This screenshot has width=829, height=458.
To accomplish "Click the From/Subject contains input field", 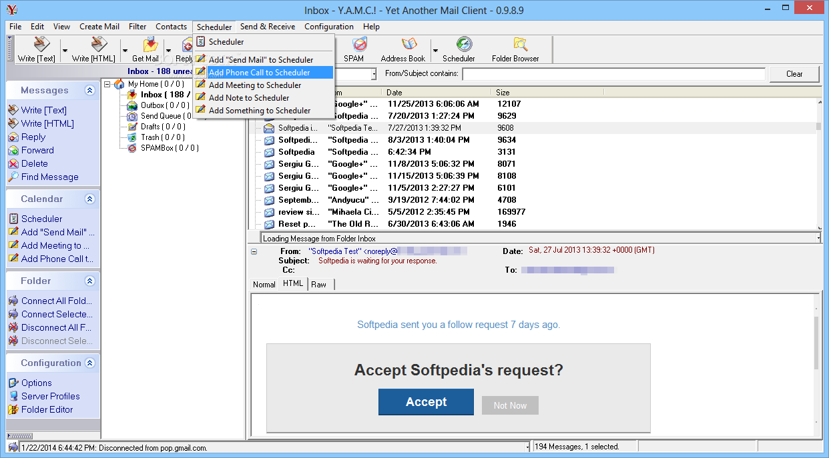I will pos(613,73).
